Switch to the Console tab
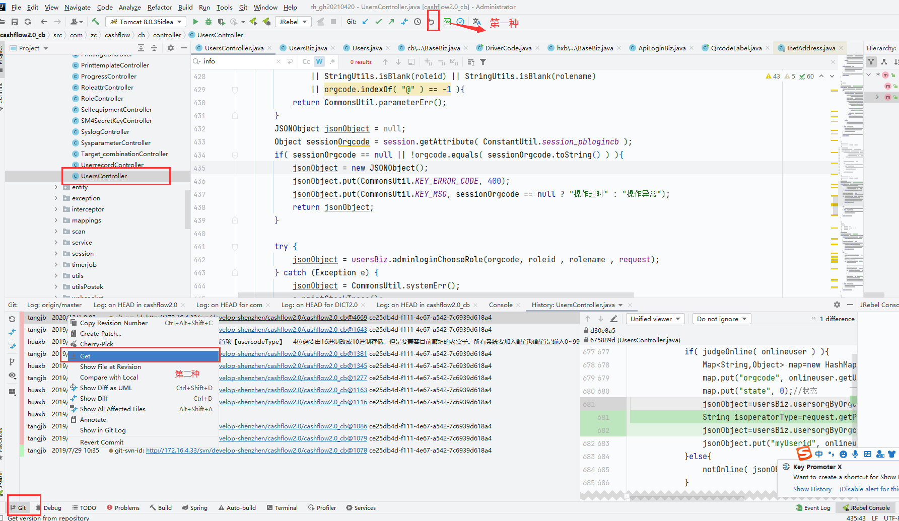 (500, 305)
